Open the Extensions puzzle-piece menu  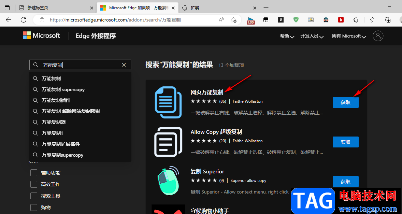pyautogui.click(x=356, y=20)
